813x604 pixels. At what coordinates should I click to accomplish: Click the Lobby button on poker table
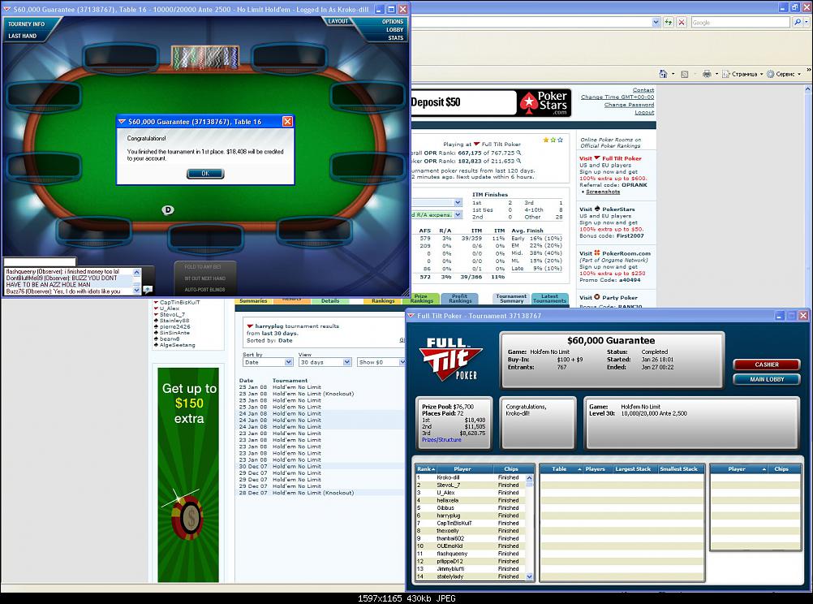coord(394,29)
